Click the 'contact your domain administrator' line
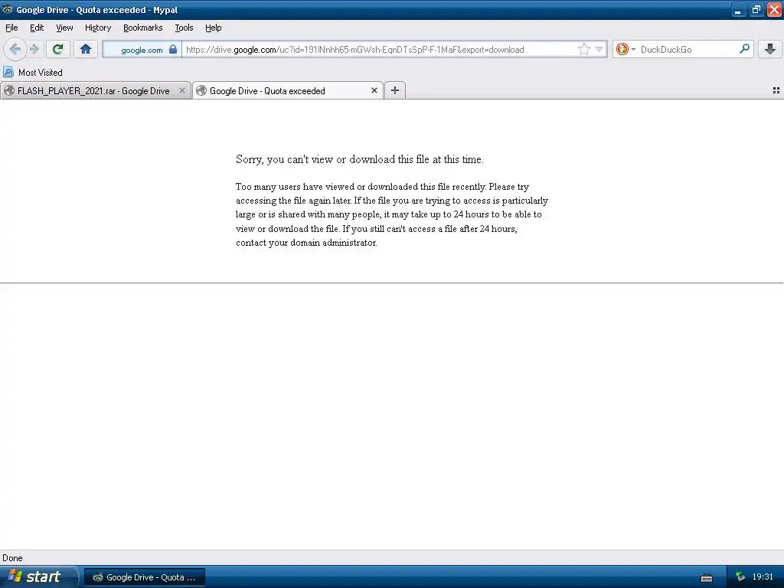Screen dimensions: 784x588 [x=306, y=243]
